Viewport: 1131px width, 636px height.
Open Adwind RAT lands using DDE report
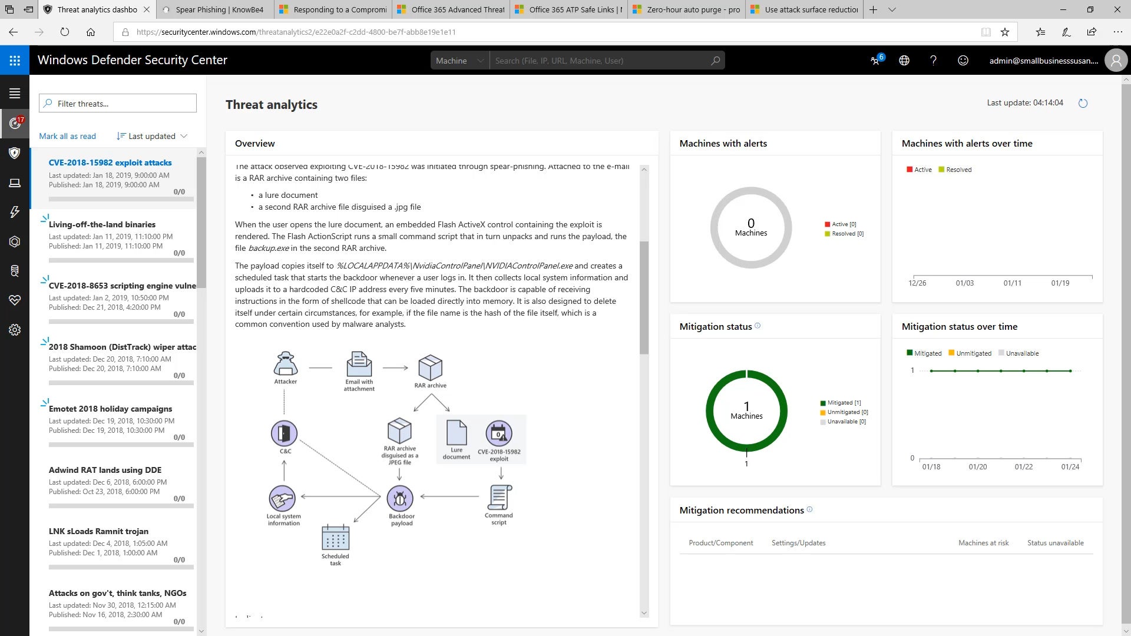pyautogui.click(x=113, y=485)
